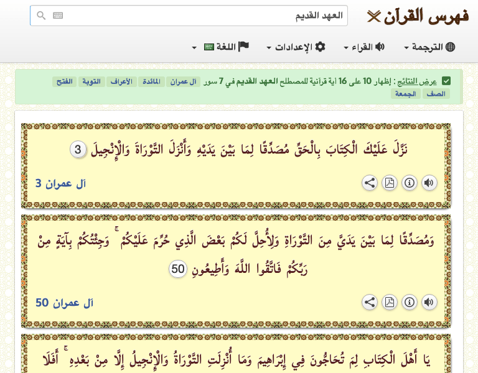Share verse Al Imran 3

point(369,183)
